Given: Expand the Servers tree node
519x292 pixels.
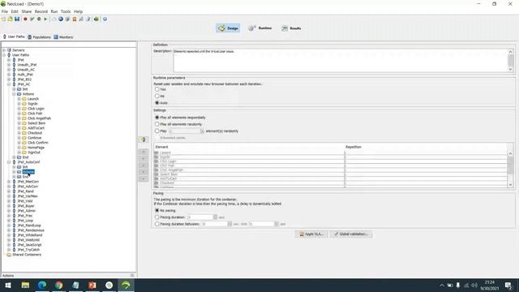Looking at the screenshot, I should coord(4,50).
